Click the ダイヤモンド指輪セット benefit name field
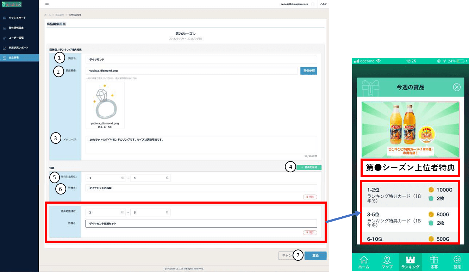469x272 pixels. [201, 224]
